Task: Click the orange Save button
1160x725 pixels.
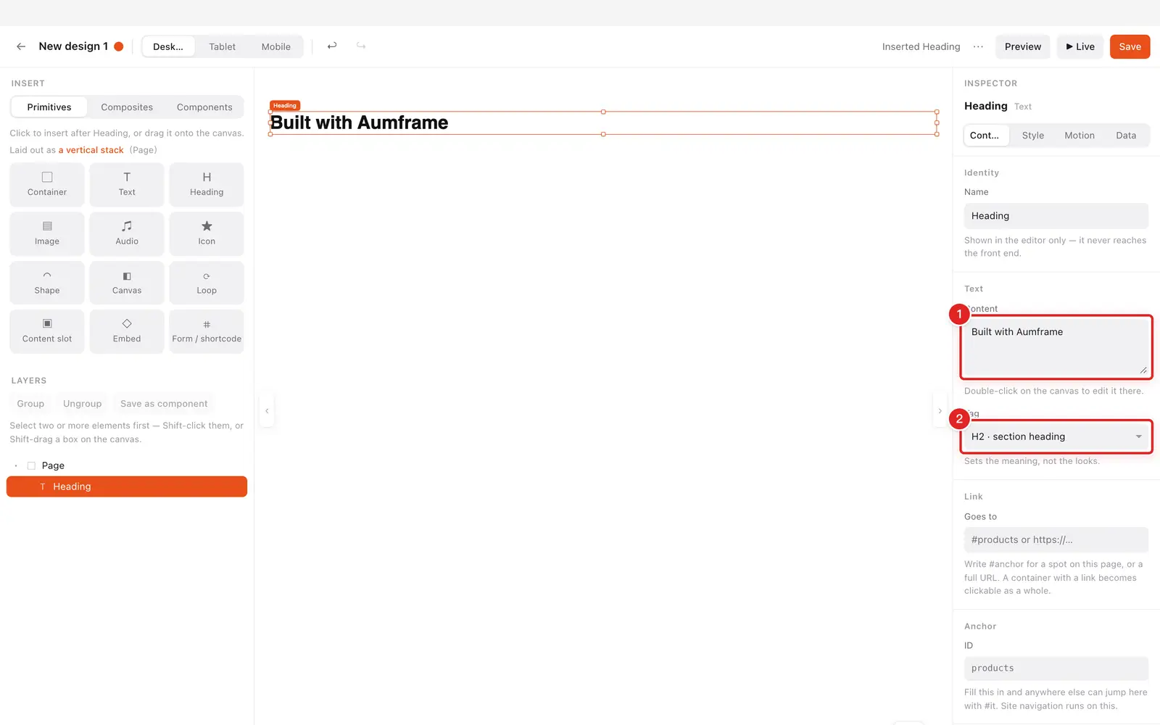Action: click(x=1130, y=46)
